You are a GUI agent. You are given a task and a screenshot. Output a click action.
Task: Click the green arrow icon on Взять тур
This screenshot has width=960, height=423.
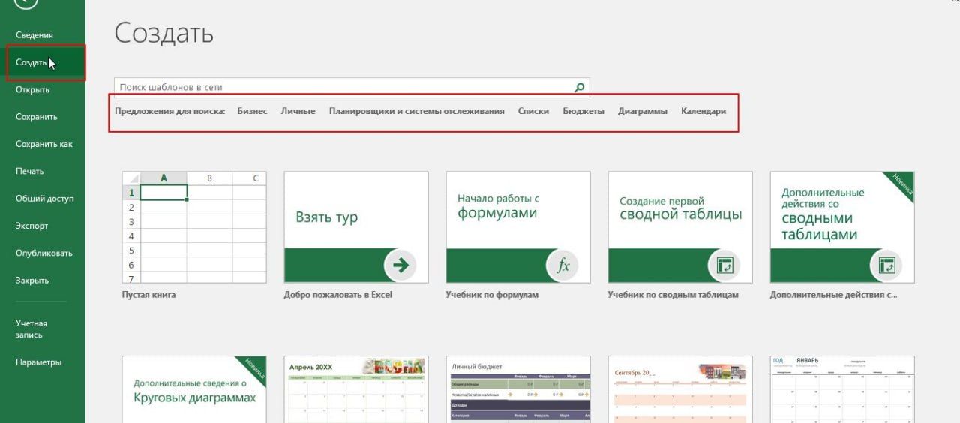[x=401, y=264]
